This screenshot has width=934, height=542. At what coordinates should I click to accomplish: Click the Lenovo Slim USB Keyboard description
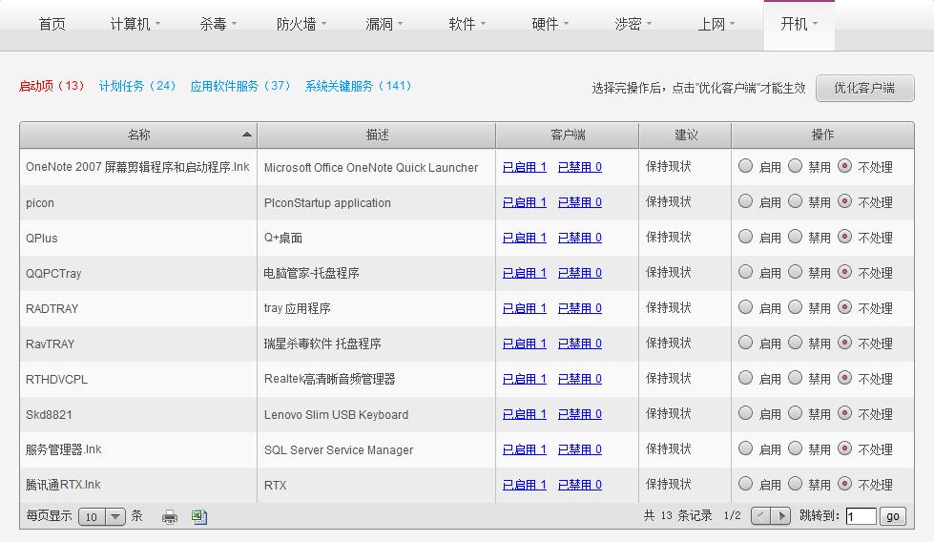coord(336,414)
